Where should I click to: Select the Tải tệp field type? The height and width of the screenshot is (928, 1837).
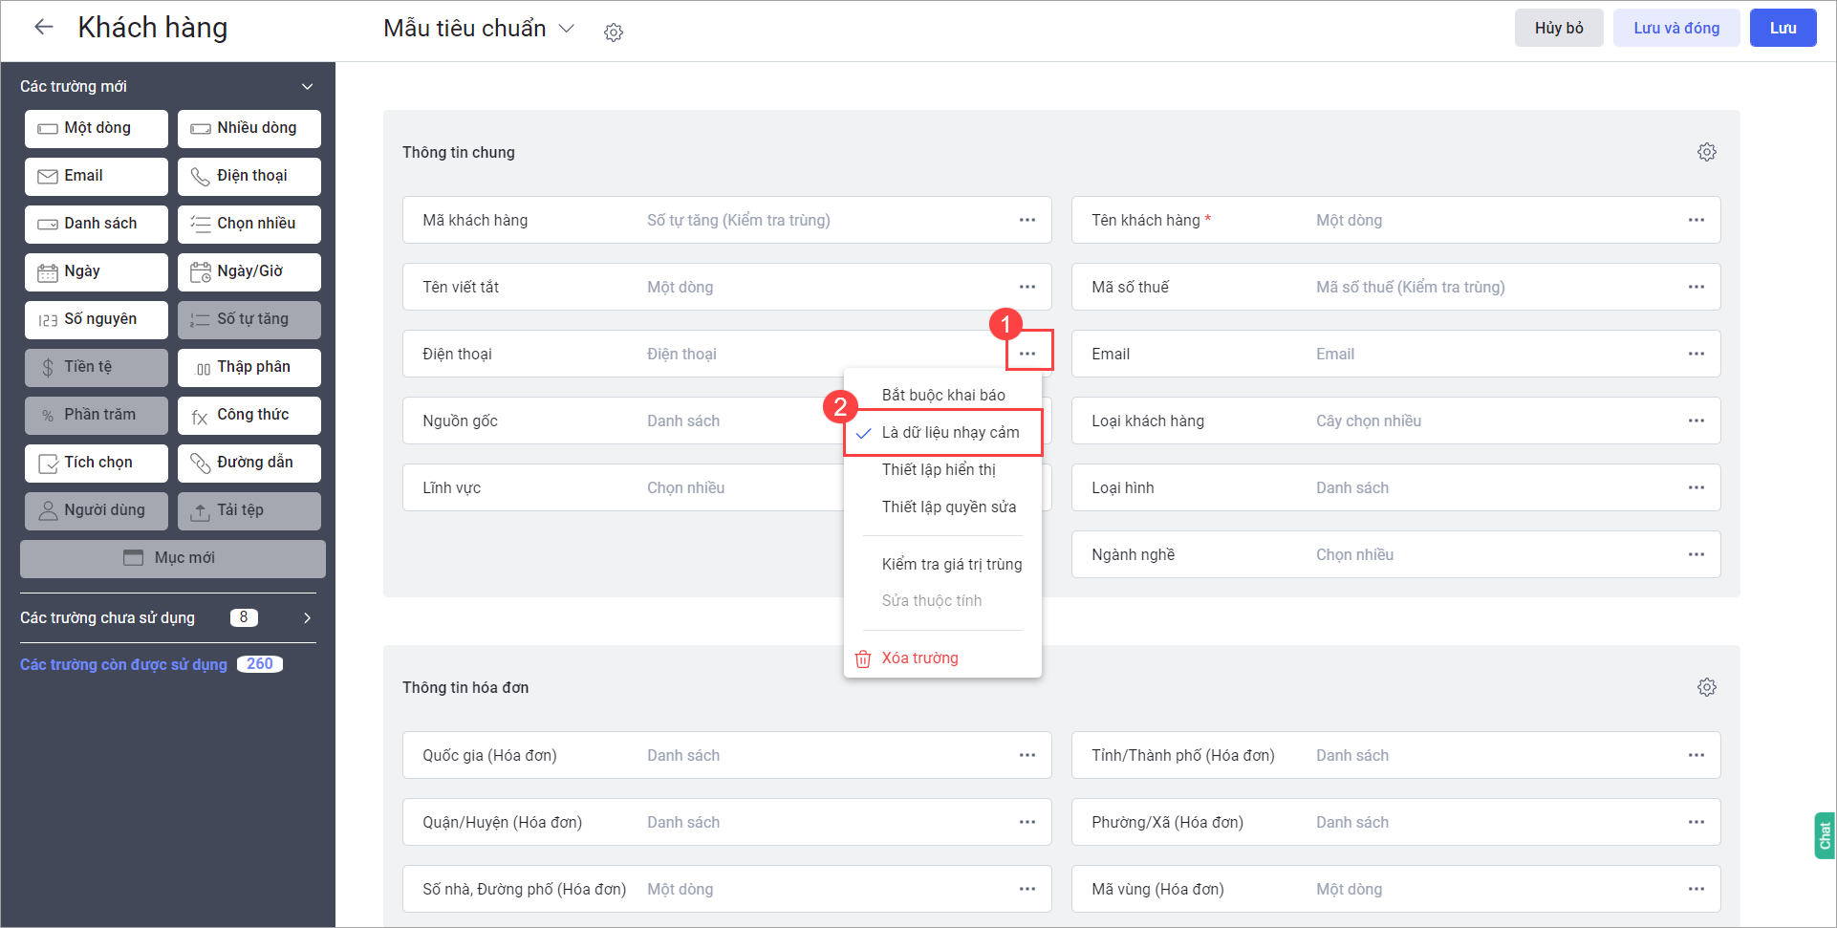pyautogui.click(x=249, y=510)
